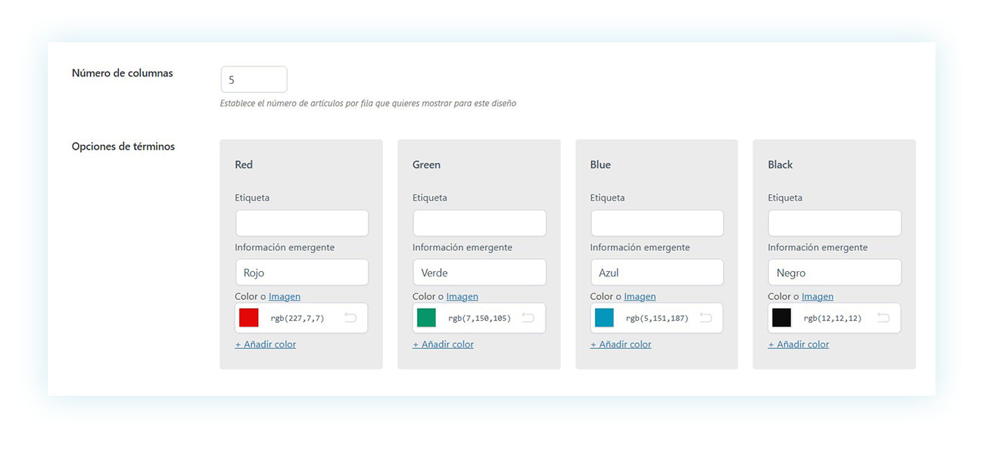This screenshot has height=451, width=984.
Task: Open the blue color swatch picker
Action: [604, 318]
